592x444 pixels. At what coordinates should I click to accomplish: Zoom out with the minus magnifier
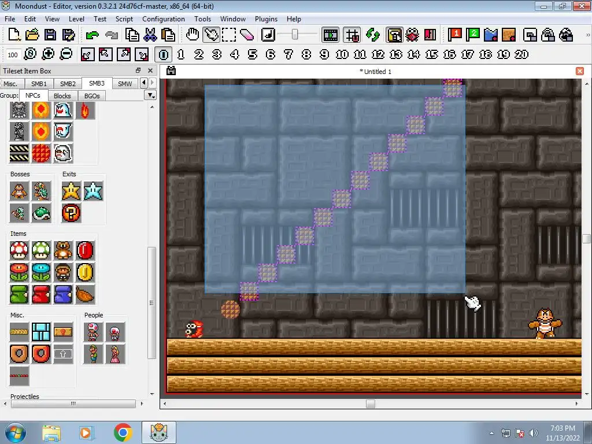pyautogui.click(x=66, y=54)
